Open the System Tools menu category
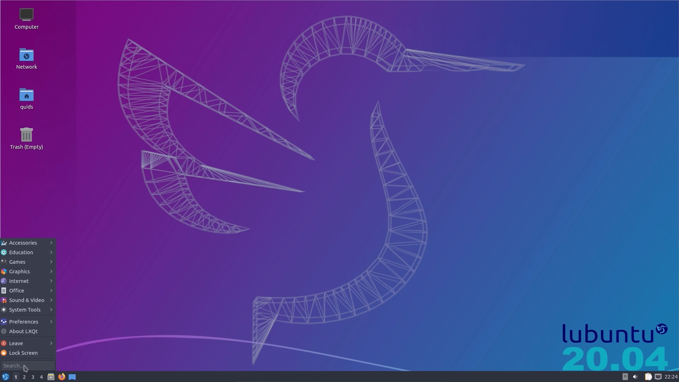679x382 pixels. click(x=28, y=309)
